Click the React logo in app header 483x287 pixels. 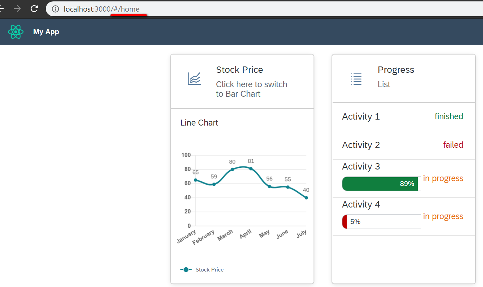(16, 32)
